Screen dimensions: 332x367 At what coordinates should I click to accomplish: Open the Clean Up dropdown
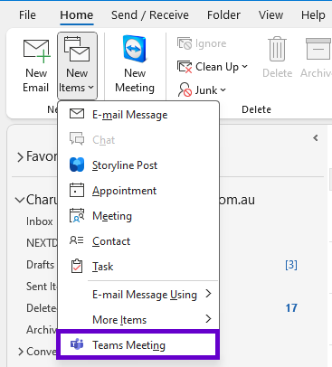click(213, 67)
